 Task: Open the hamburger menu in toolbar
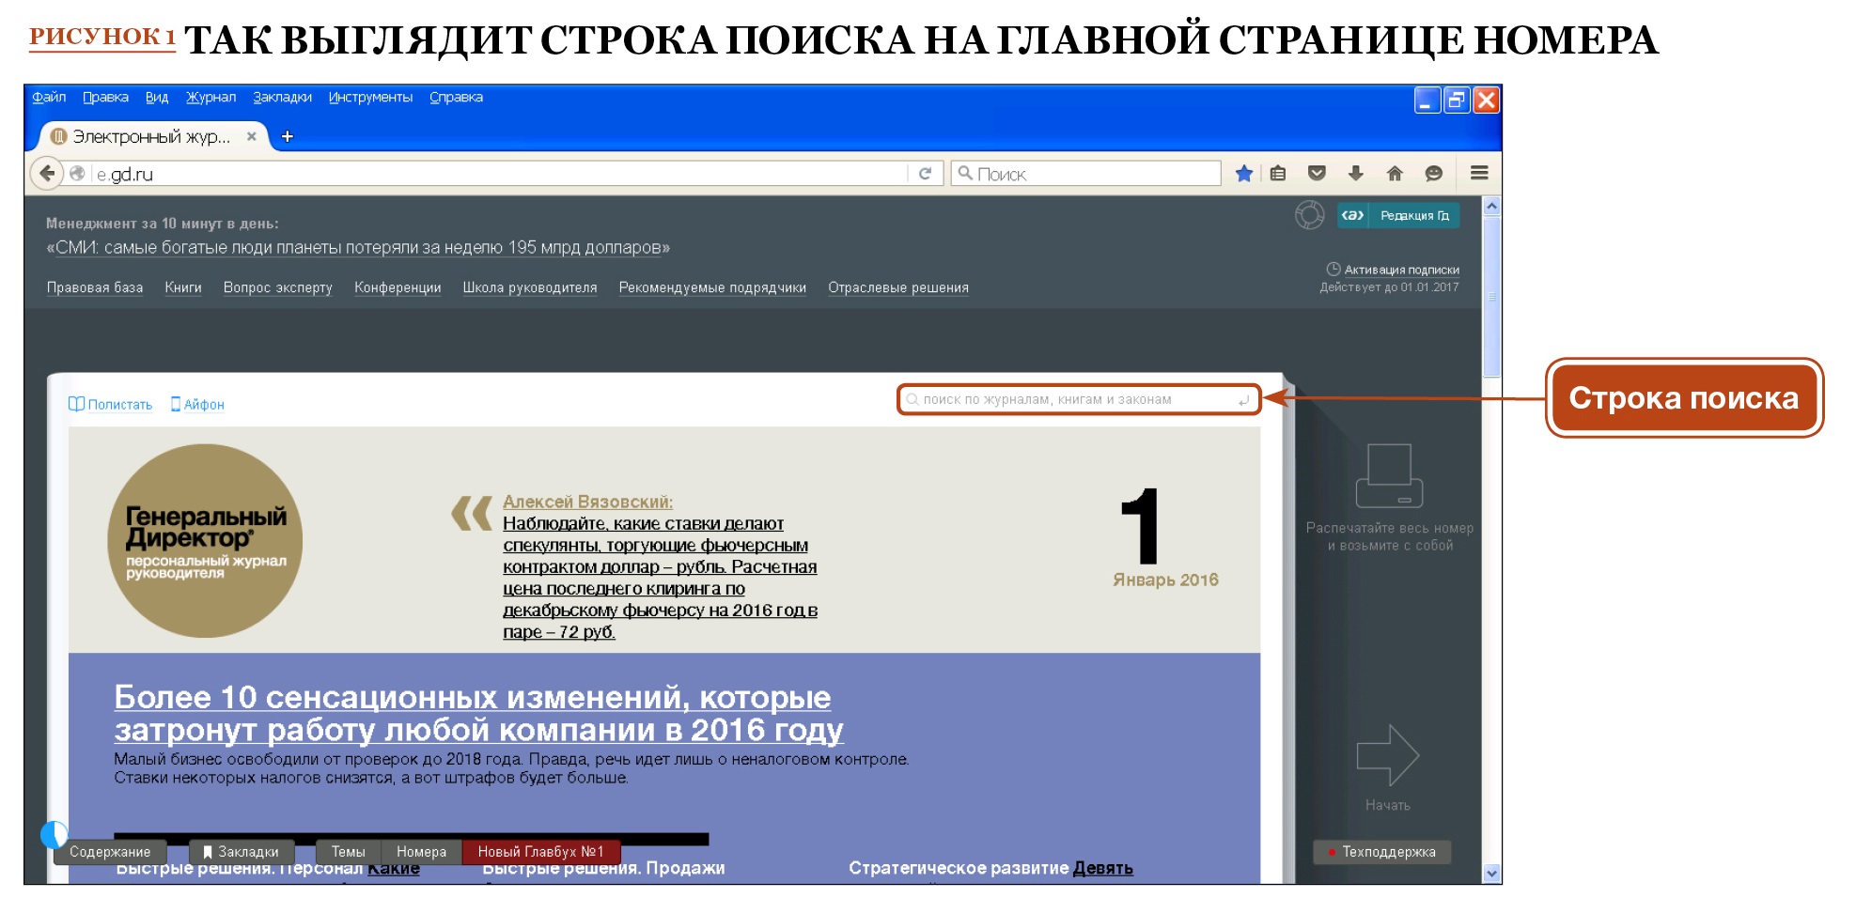(1478, 174)
